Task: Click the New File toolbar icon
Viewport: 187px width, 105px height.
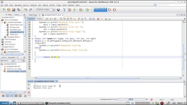Action: pyautogui.click(x=4, y=10)
